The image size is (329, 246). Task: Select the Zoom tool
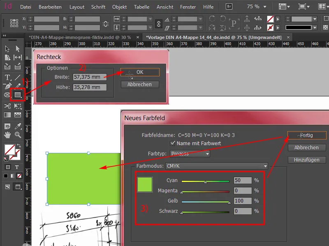[x=18, y=134]
